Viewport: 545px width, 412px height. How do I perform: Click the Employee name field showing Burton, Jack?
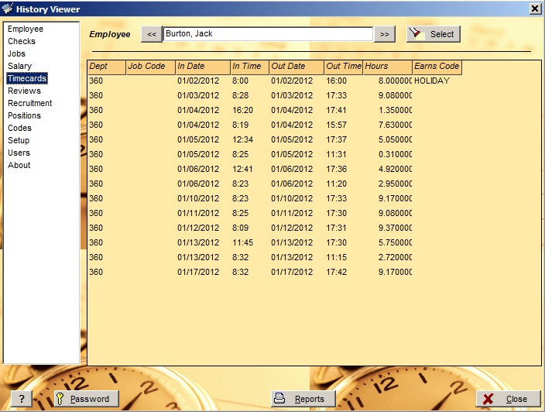(268, 34)
